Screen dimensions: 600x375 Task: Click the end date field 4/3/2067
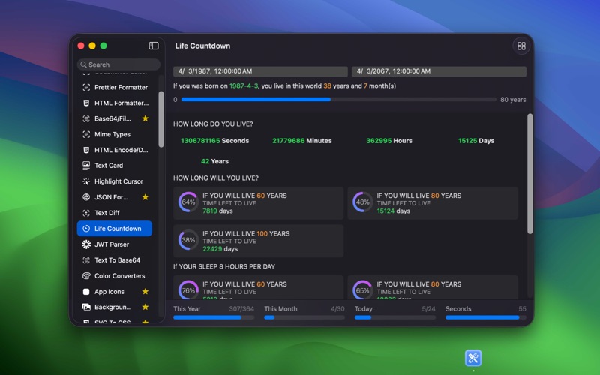[x=439, y=72]
